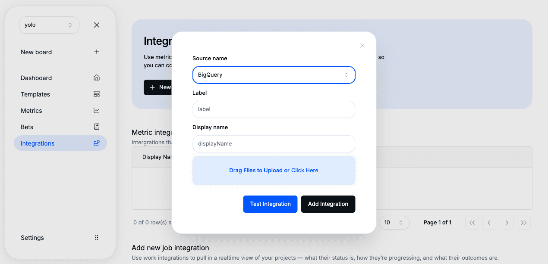The width and height of the screenshot is (548, 264).
Task: Go to the next table page
Action: pyautogui.click(x=507, y=223)
